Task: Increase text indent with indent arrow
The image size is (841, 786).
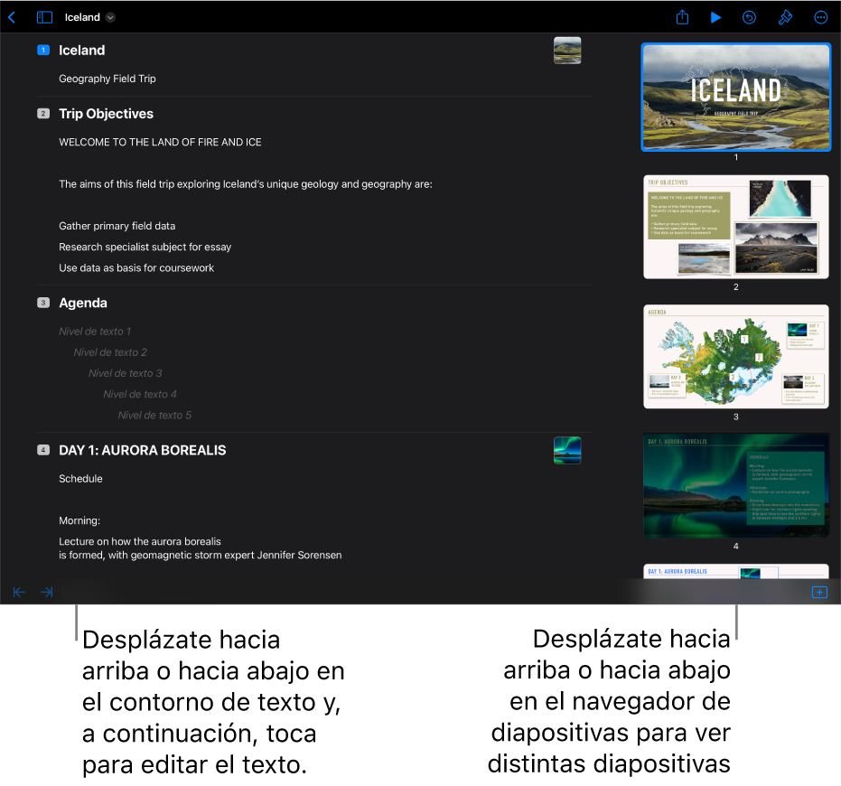Action: [x=47, y=592]
